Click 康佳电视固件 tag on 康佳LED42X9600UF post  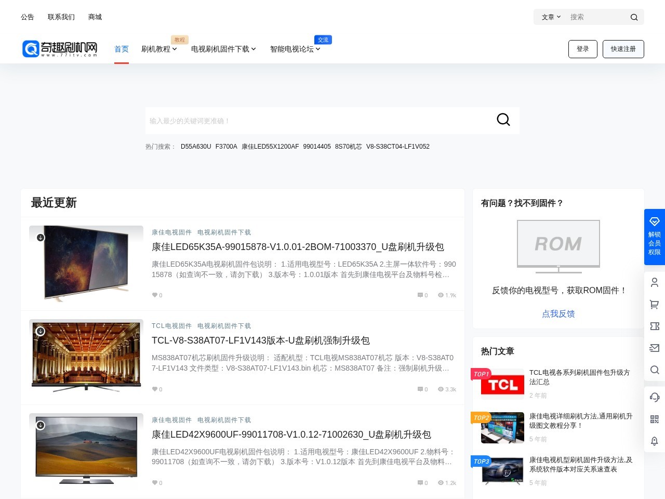(171, 420)
